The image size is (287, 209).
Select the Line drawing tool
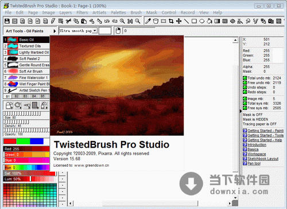[x=187, y=21]
